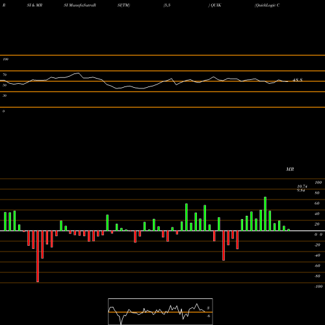Image resolution: width=325 pixels, height=325 pixels.
Task: Click MR axis label 60 on right
Action: click(317, 203)
